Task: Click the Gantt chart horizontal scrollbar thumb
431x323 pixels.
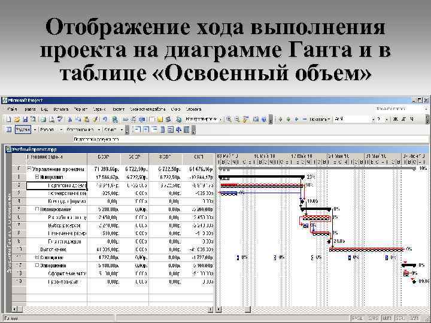Action: (x=248, y=309)
